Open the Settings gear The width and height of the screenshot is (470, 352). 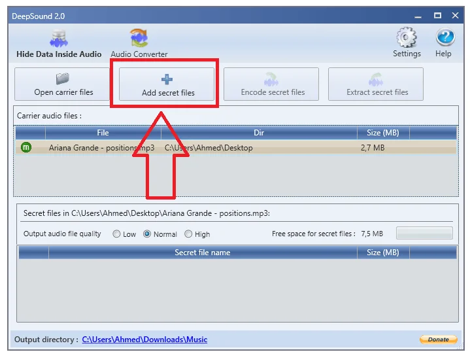tap(407, 43)
